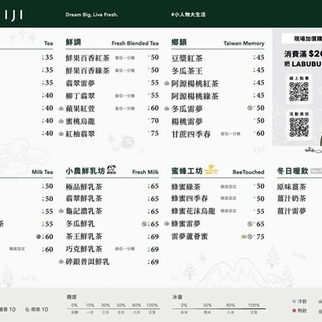Click the thumbs-up icon next to 碎銀普洱鮮乳
Image resolution: width=322 pixels, height=322 pixels.
click(x=61, y=261)
